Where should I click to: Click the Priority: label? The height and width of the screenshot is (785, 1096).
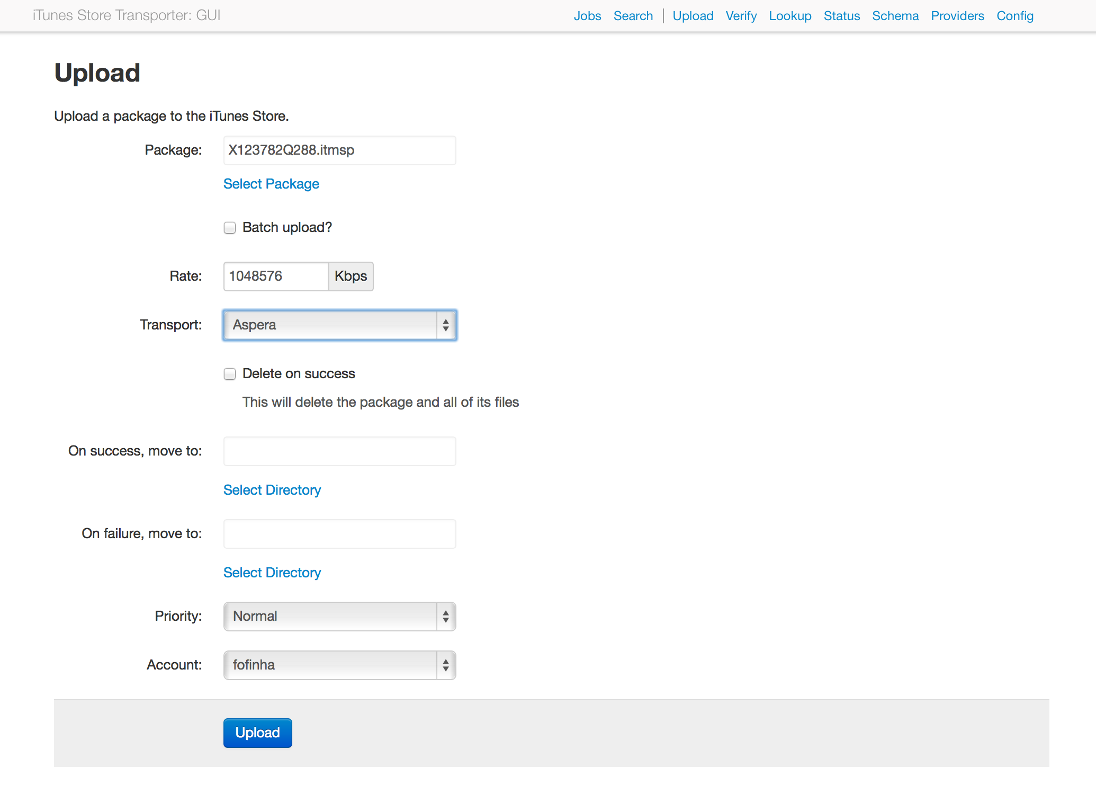point(178,617)
